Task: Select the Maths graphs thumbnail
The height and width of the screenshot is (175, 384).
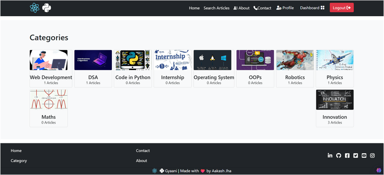Action: coord(49,99)
